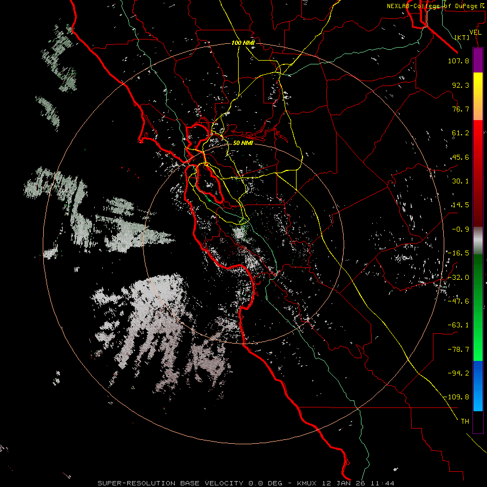This screenshot has height=487, width=487.
Task: Click the -78.7 value on velocity scale
Action: tap(458, 350)
